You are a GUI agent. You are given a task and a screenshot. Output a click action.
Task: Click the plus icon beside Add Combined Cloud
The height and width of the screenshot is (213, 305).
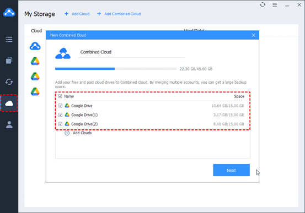click(x=99, y=14)
